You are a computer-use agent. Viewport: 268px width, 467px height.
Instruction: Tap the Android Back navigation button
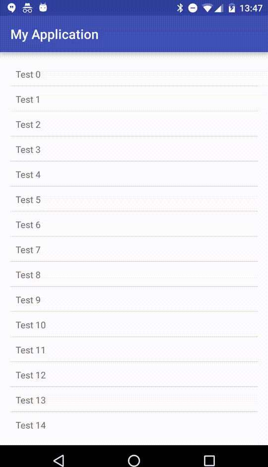tap(59, 461)
